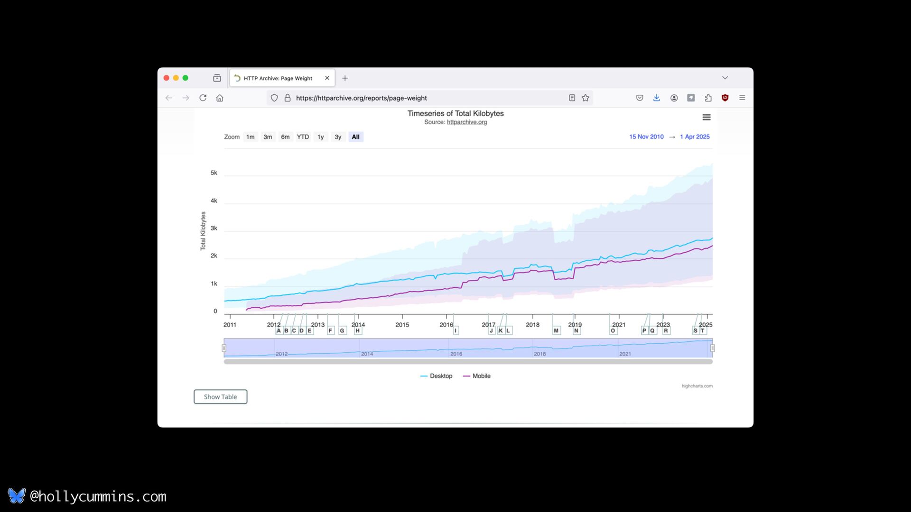
Task: Open the extensions puzzle icon
Action: tap(708, 98)
